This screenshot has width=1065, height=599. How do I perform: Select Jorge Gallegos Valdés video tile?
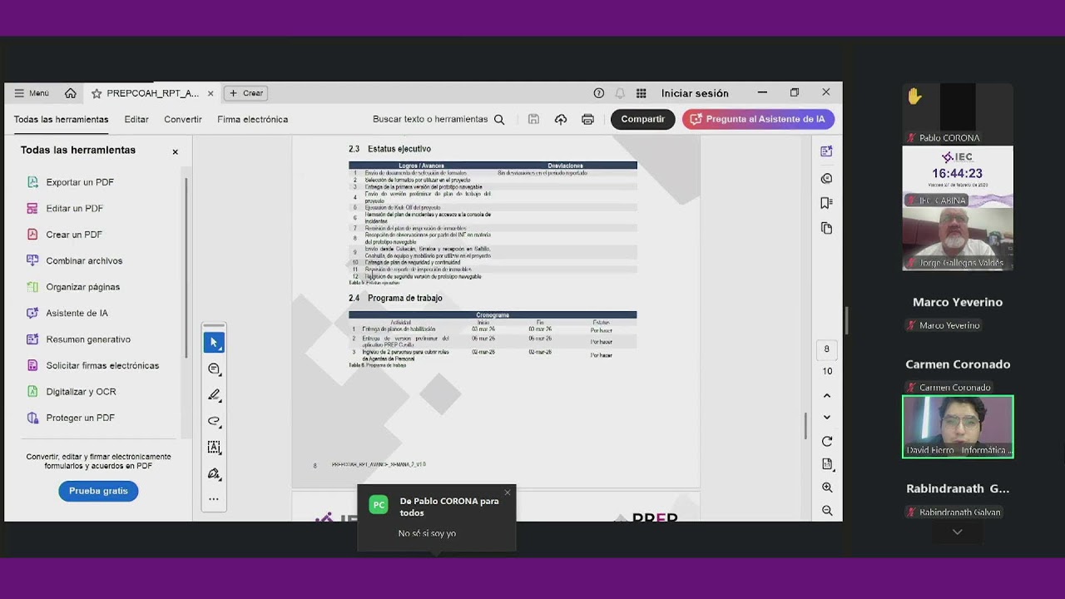pyautogui.click(x=958, y=238)
